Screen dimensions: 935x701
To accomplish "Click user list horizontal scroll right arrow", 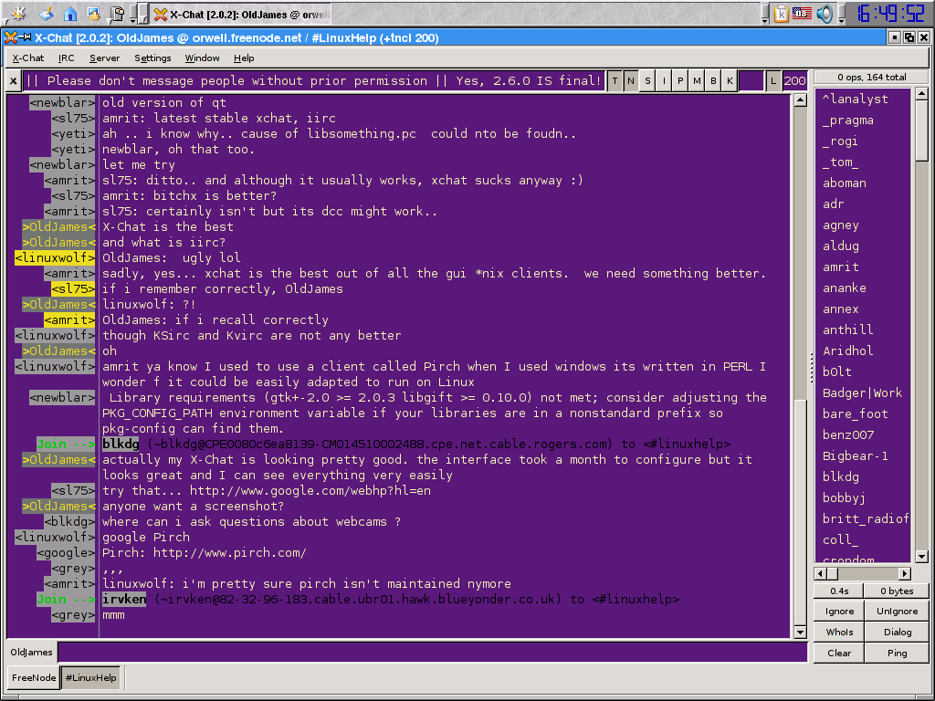I will pyautogui.click(x=905, y=573).
